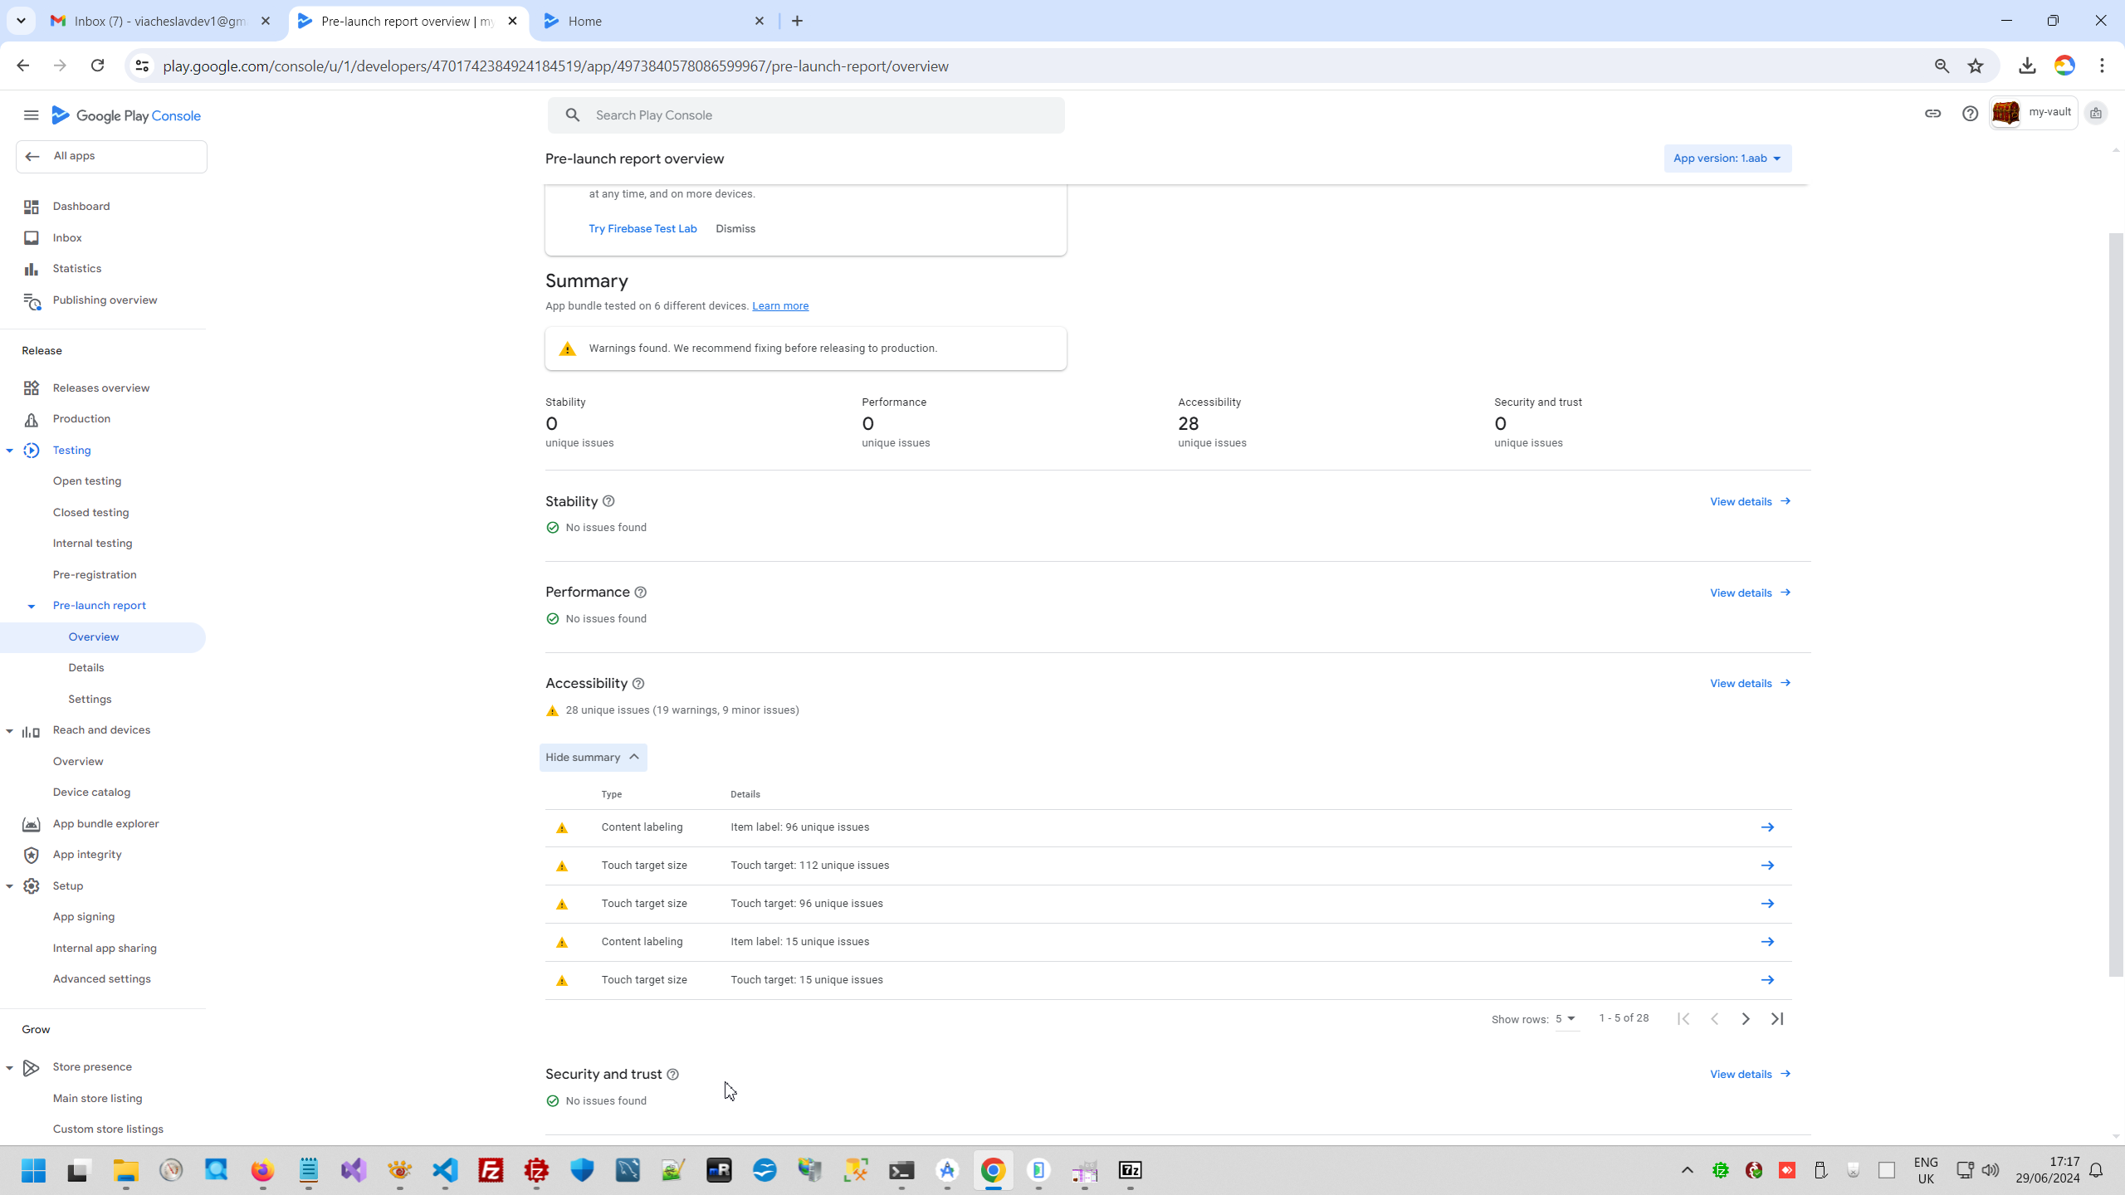The height and width of the screenshot is (1195, 2125).
Task: Click the Accessibility help info icon
Action: pos(638,684)
